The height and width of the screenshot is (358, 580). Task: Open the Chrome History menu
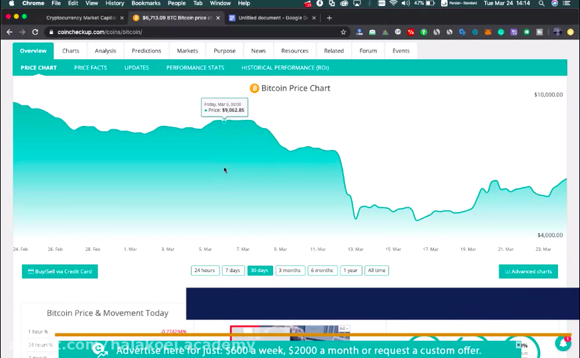[x=115, y=3]
